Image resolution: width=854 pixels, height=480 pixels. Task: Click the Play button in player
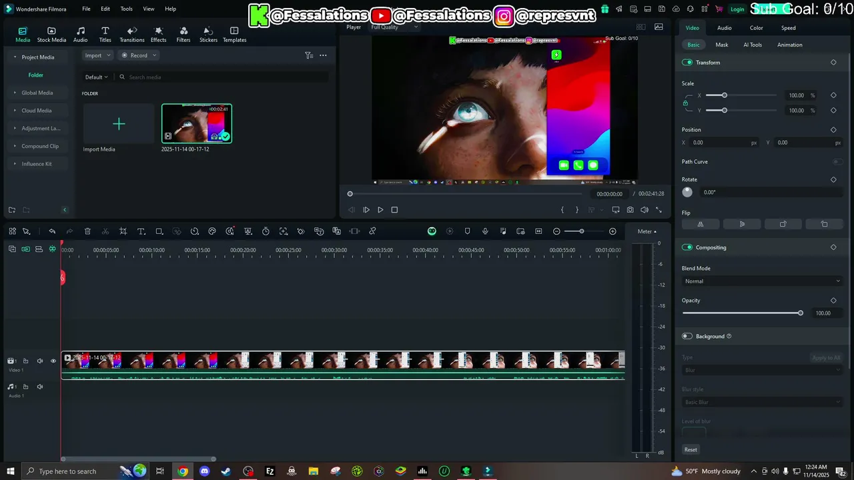click(380, 210)
